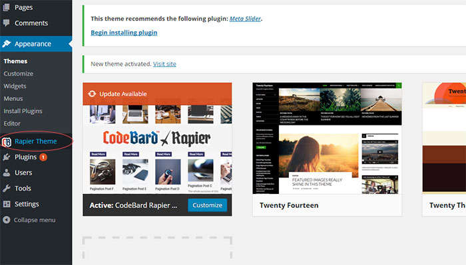Click the Pages icon in sidebar
466x265 pixels.
(x=6, y=7)
